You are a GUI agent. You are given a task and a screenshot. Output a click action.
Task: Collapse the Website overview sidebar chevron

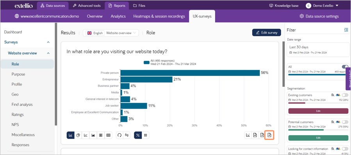click(x=48, y=53)
